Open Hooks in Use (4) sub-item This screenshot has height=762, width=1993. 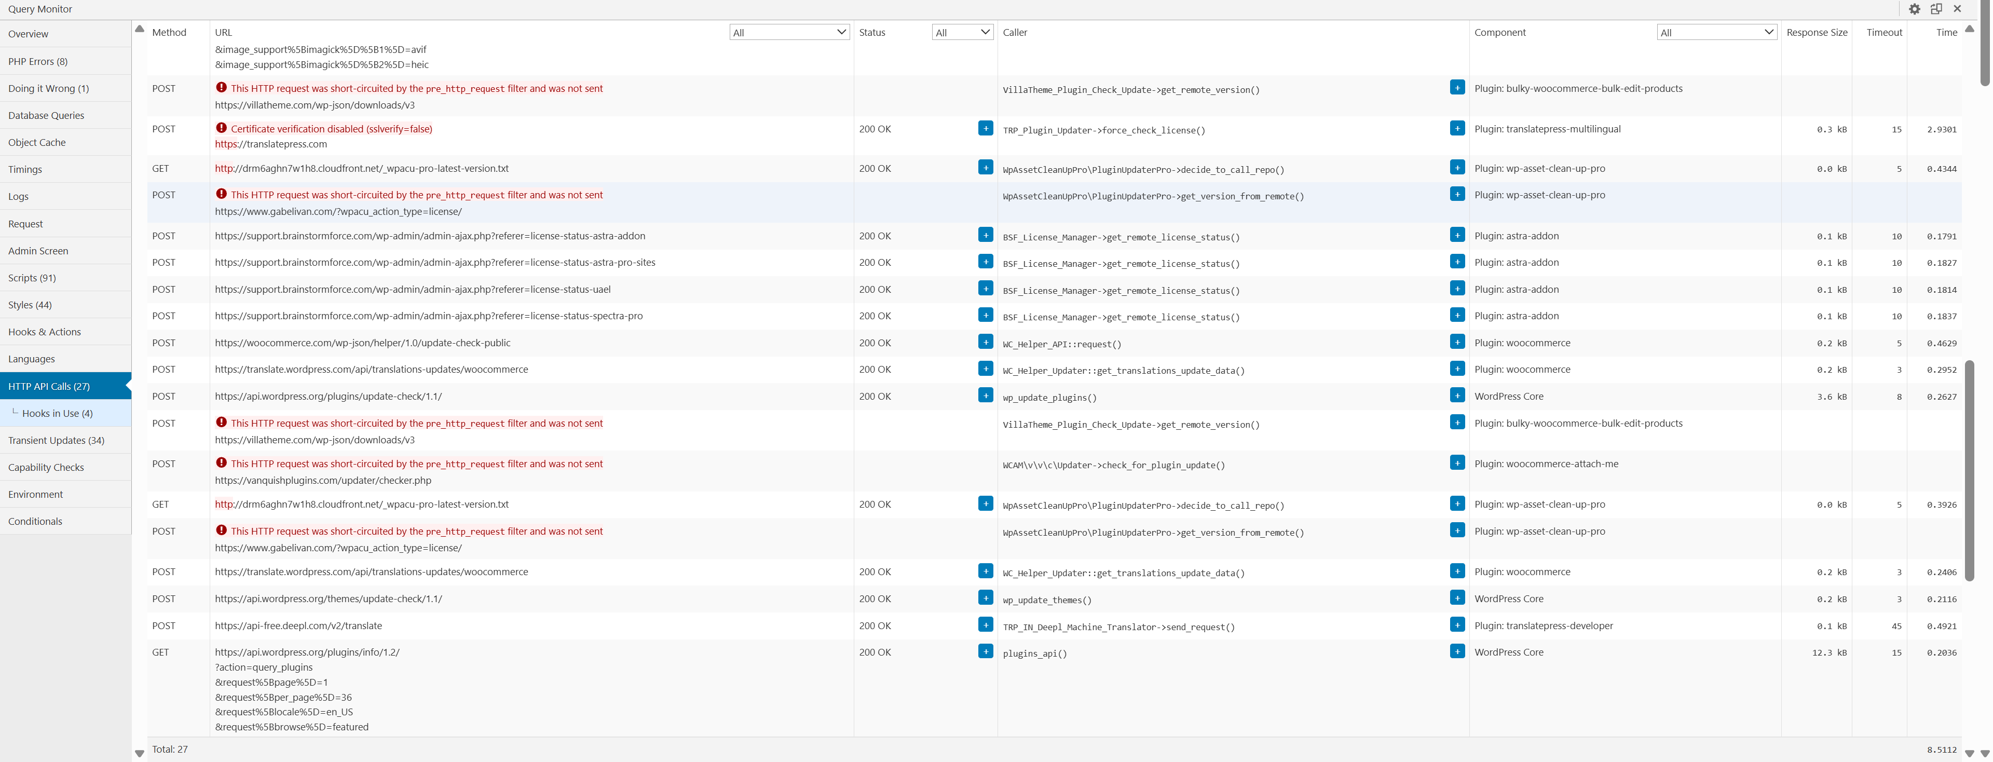tap(57, 413)
